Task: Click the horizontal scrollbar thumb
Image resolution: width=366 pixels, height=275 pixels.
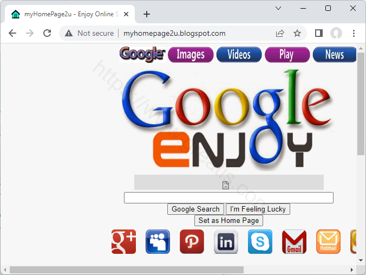Action: click(x=127, y=270)
